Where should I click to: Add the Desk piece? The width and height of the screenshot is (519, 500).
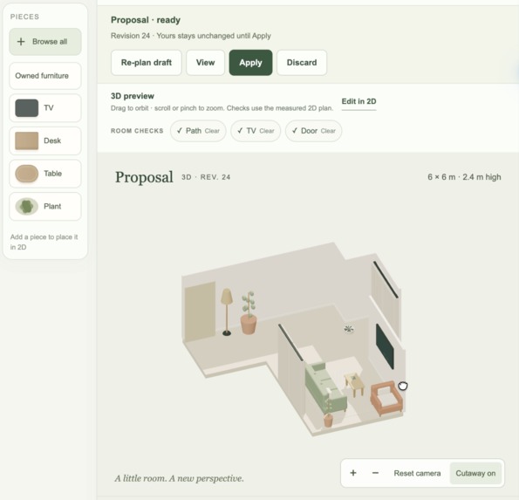click(x=45, y=140)
